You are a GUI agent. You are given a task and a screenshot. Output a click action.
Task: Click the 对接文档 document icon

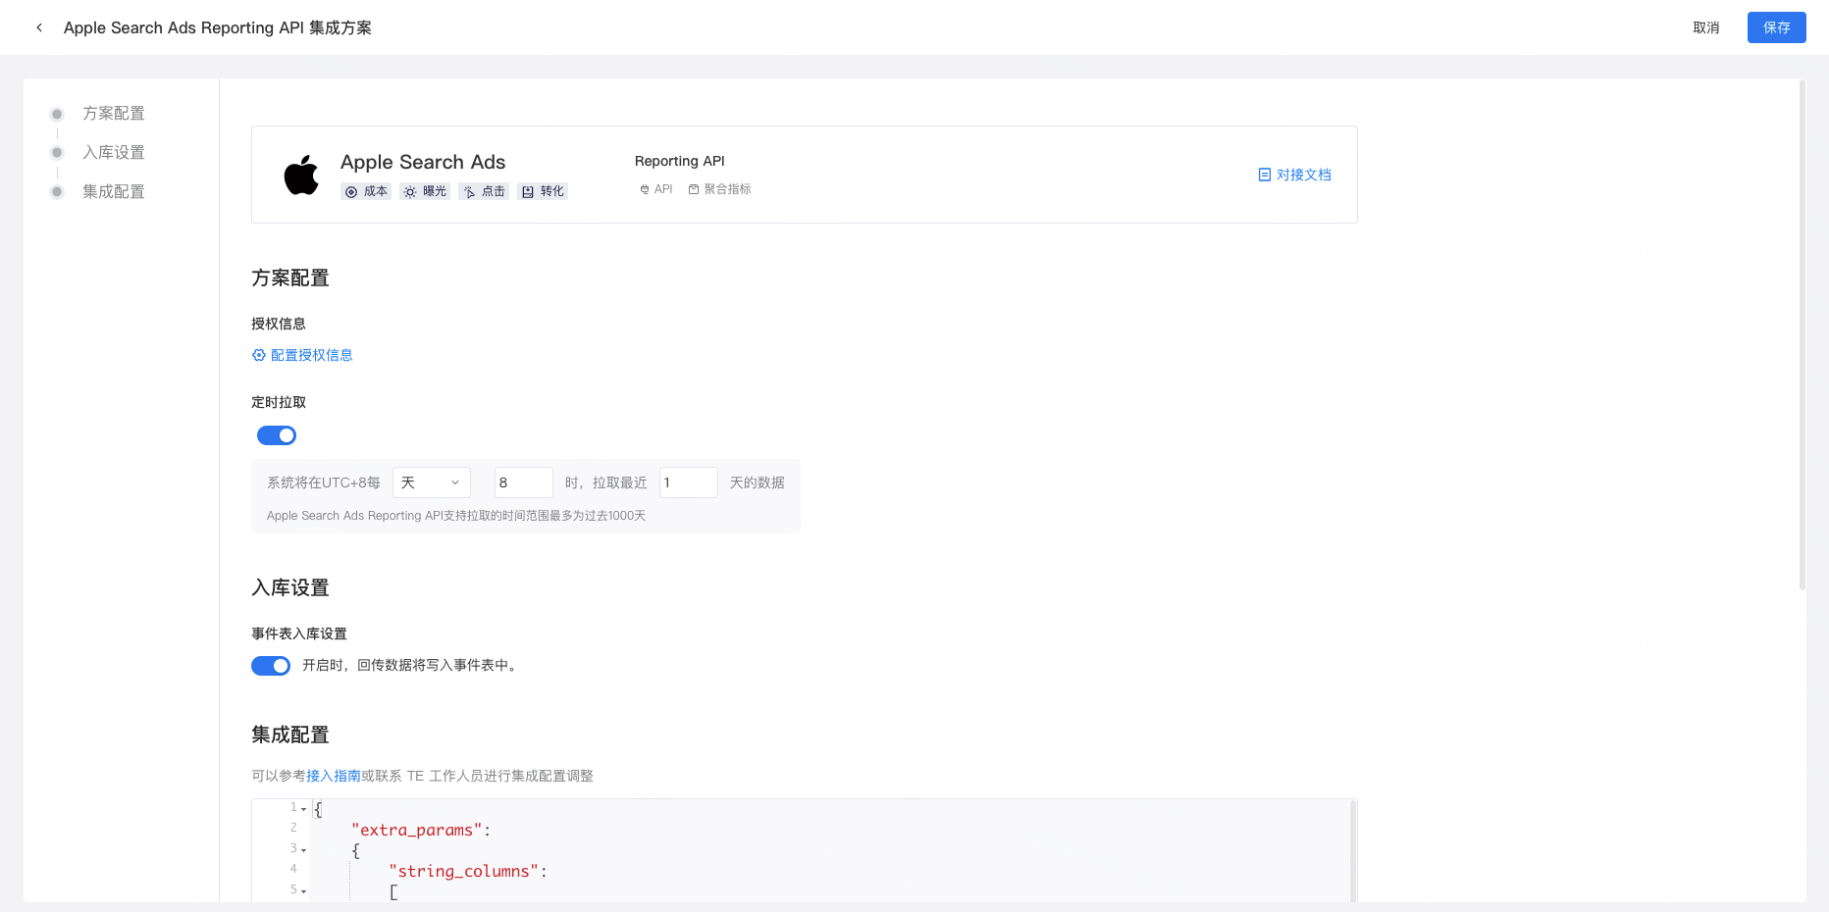click(1265, 175)
